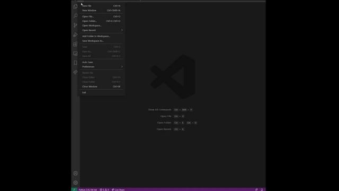Open the Manage gear icon
The height and width of the screenshot is (191, 339).
click(x=75, y=183)
